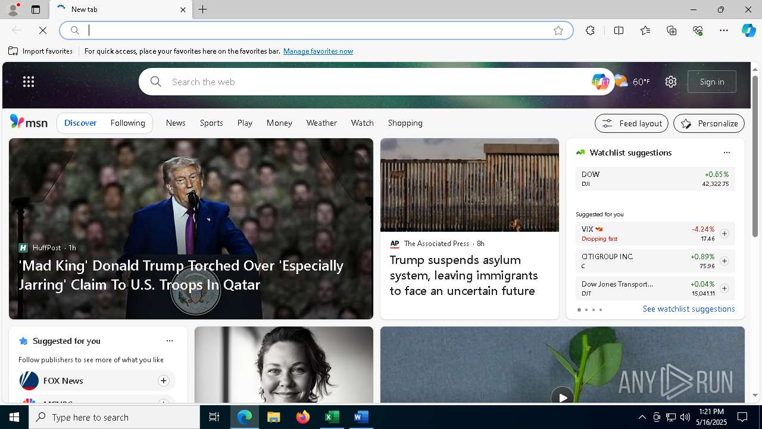This screenshot has height=429, width=762.
Task: Close the New tab tab
Action: click(x=183, y=10)
